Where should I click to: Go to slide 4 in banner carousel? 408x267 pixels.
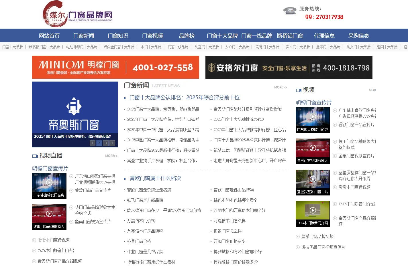112,143
